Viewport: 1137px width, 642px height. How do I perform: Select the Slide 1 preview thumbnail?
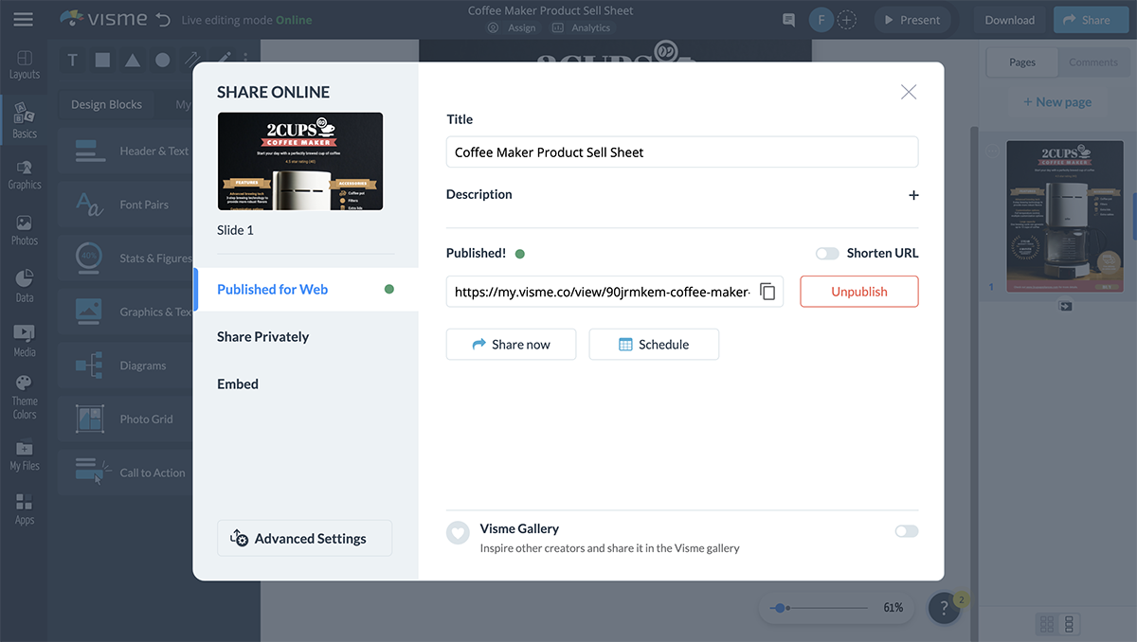[300, 161]
